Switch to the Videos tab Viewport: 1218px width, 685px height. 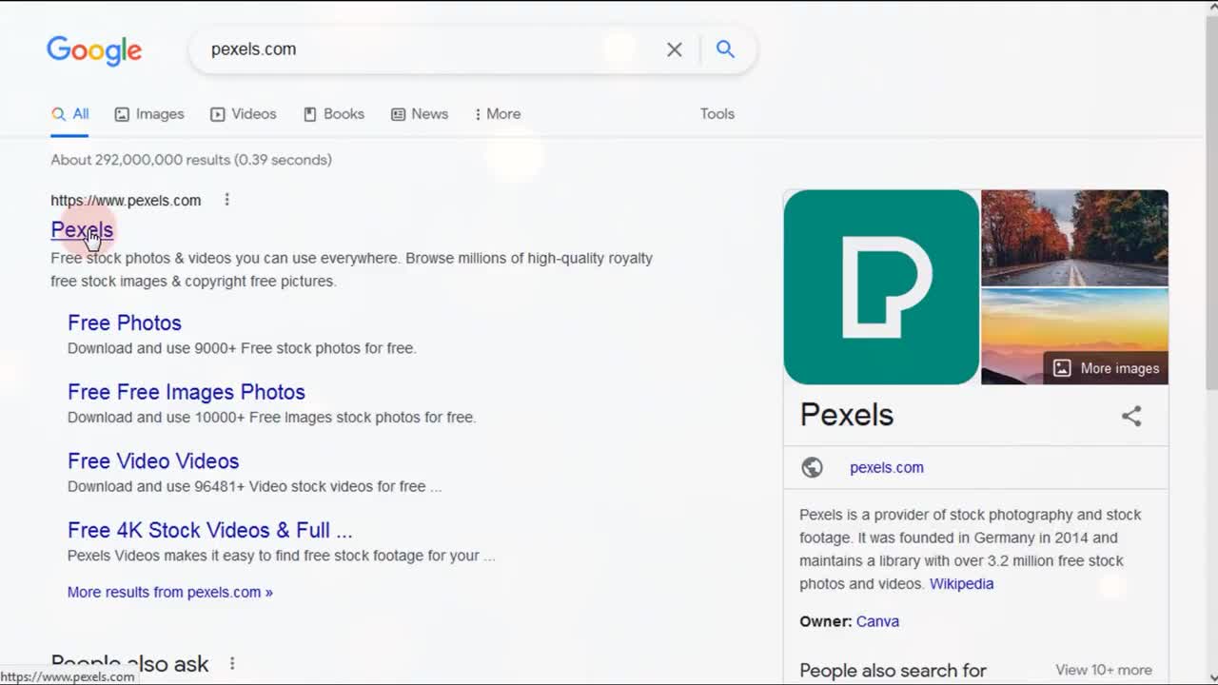pos(244,114)
